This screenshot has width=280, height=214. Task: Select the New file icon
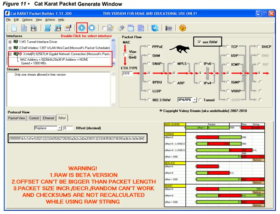click(14, 28)
